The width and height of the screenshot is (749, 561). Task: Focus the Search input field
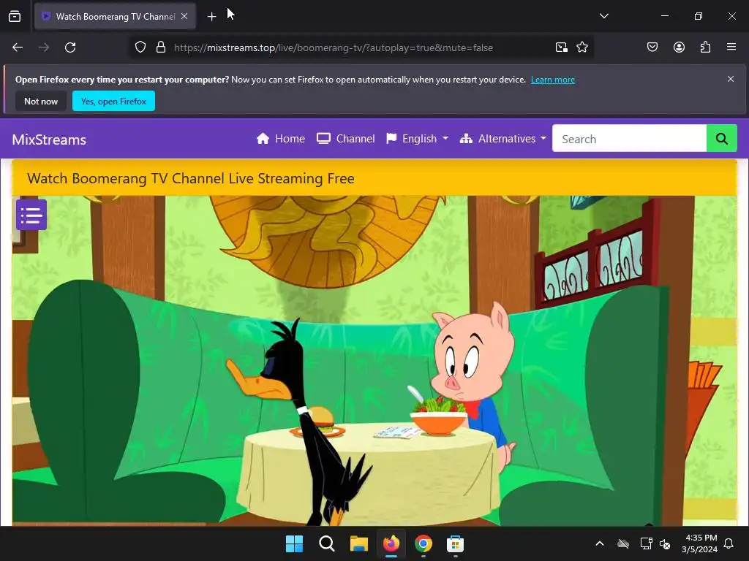629,139
